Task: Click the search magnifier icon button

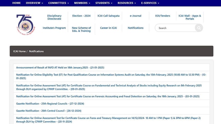Action: [x=199, y=28]
